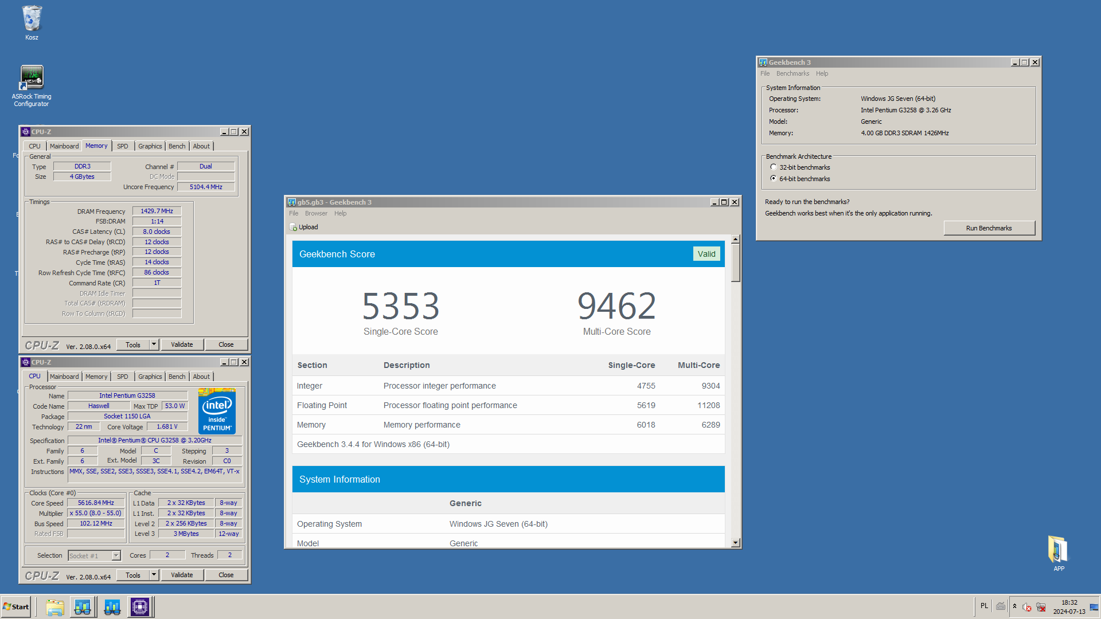
Task: Click the Processor integer performance row
Action: tap(508, 386)
